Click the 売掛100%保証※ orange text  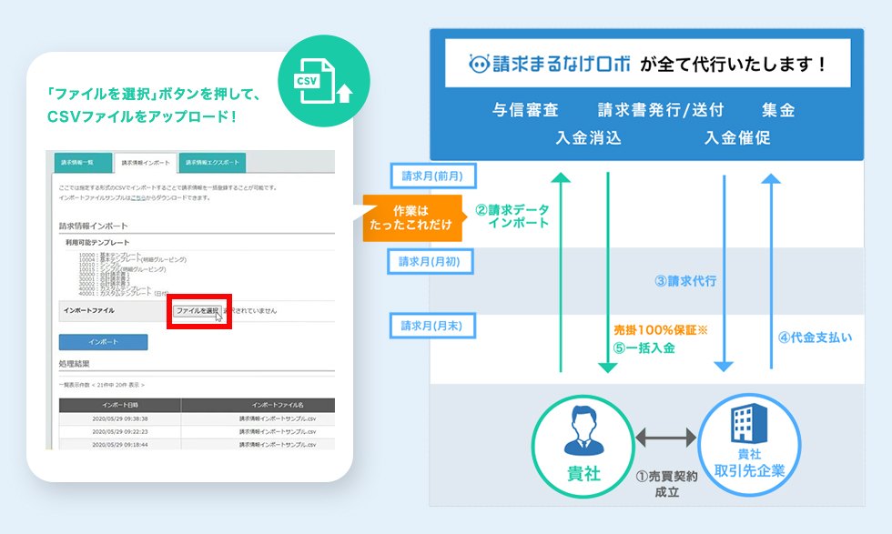coord(661,330)
